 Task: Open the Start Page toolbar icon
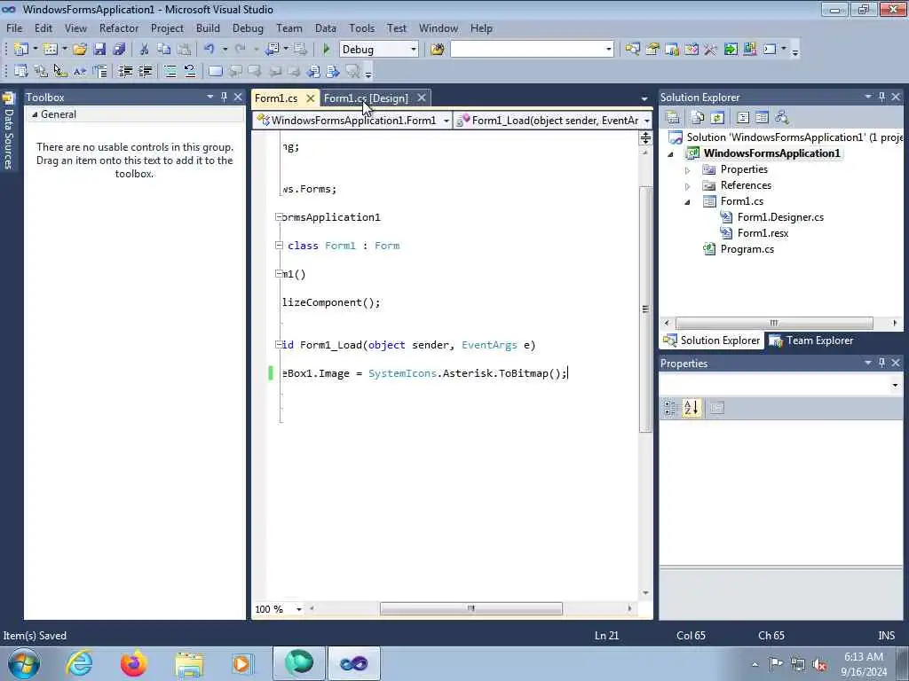(731, 50)
